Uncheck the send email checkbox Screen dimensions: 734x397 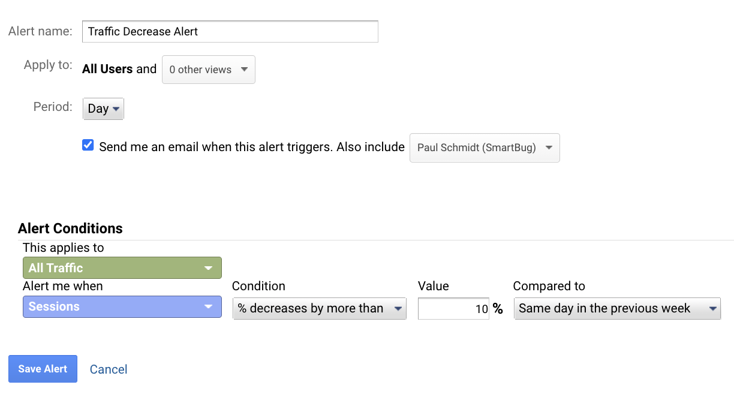[88, 145]
